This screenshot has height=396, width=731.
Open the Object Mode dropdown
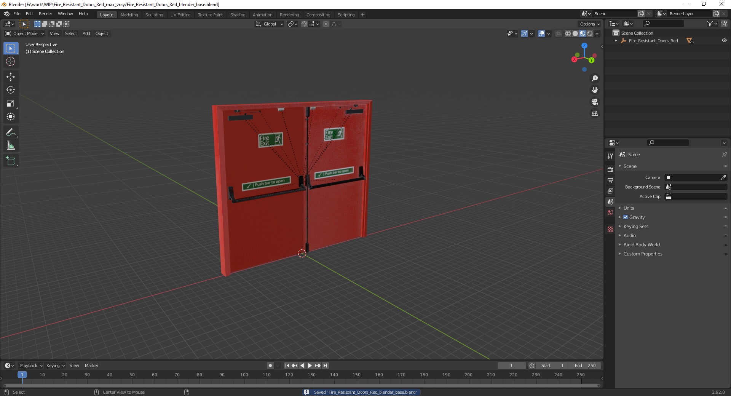pos(25,34)
